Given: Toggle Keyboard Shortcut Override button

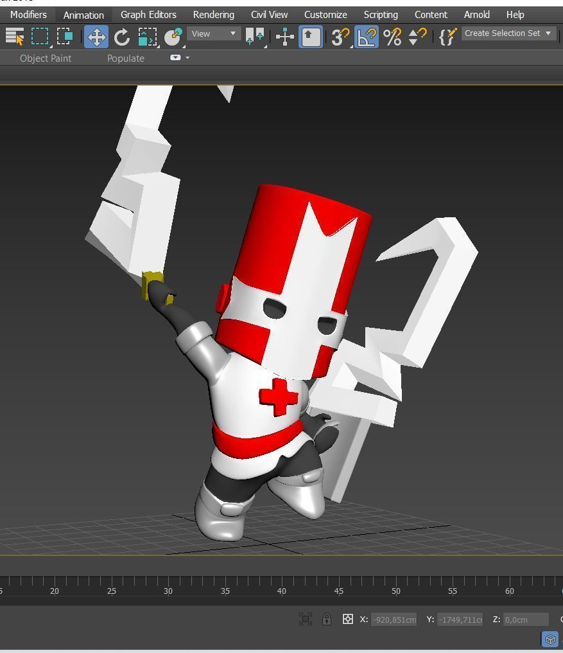Looking at the screenshot, I should coord(311,37).
